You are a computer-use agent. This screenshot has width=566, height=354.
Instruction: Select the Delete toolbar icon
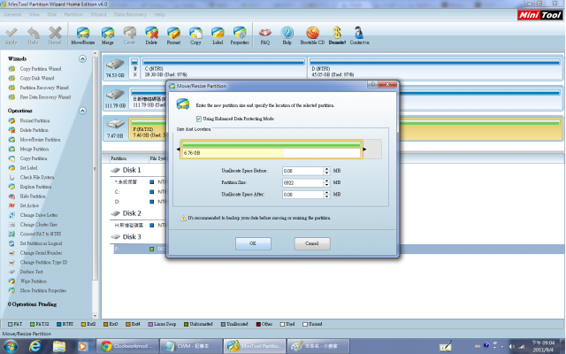[151, 35]
